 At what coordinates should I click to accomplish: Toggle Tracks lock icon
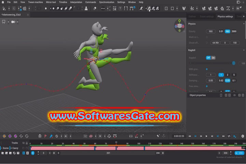27,143
